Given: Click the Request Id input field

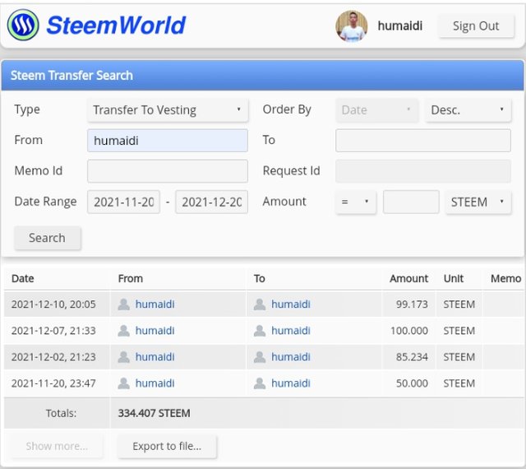Looking at the screenshot, I should point(423,171).
